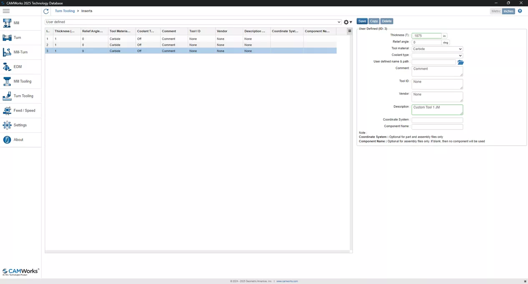The image size is (528, 284).
Task: Click the refresh icon above the table
Action: click(x=46, y=11)
